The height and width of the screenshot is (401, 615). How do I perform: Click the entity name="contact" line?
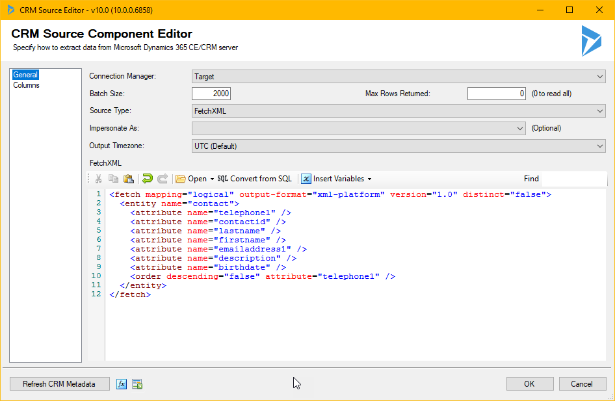(x=179, y=203)
